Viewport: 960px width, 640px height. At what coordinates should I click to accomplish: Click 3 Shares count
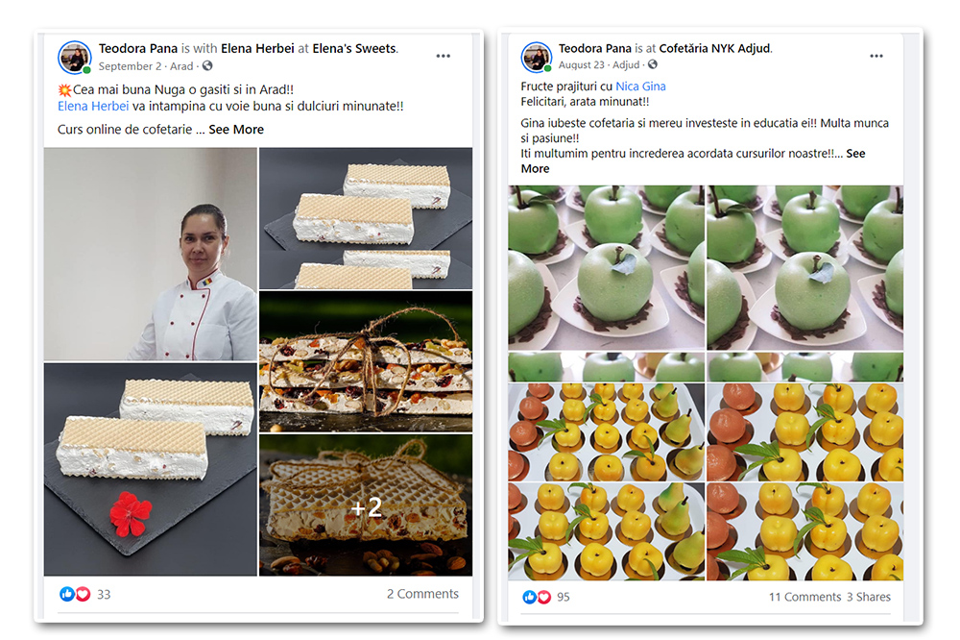point(868,597)
